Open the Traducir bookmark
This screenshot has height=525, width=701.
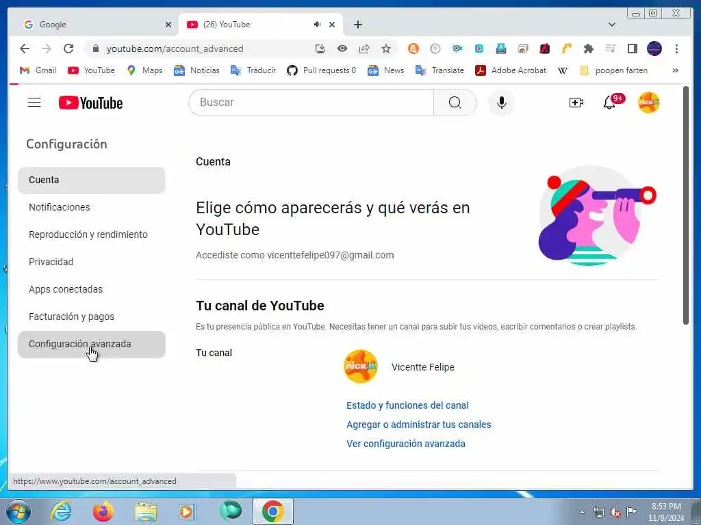pyautogui.click(x=253, y=70)
